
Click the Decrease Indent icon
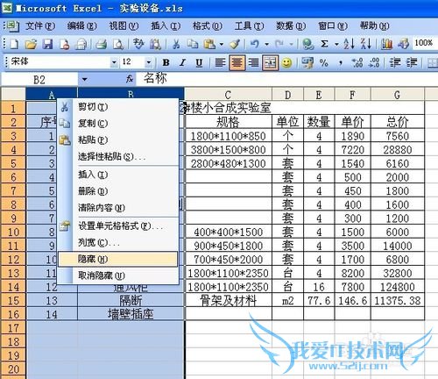click(395, 62)
